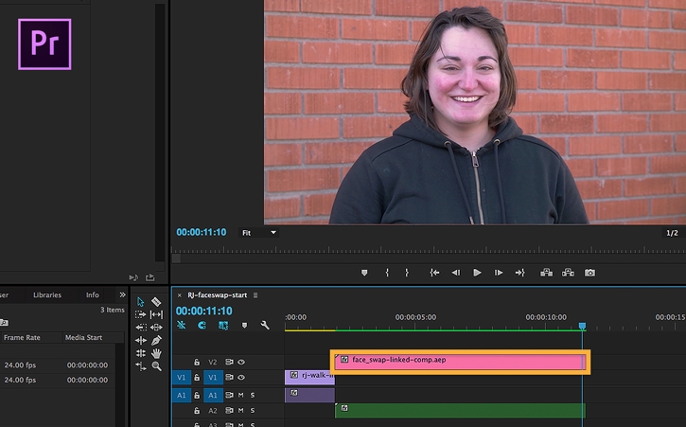
Task: Toggle track lock on A1
Action: pos(197,395)
